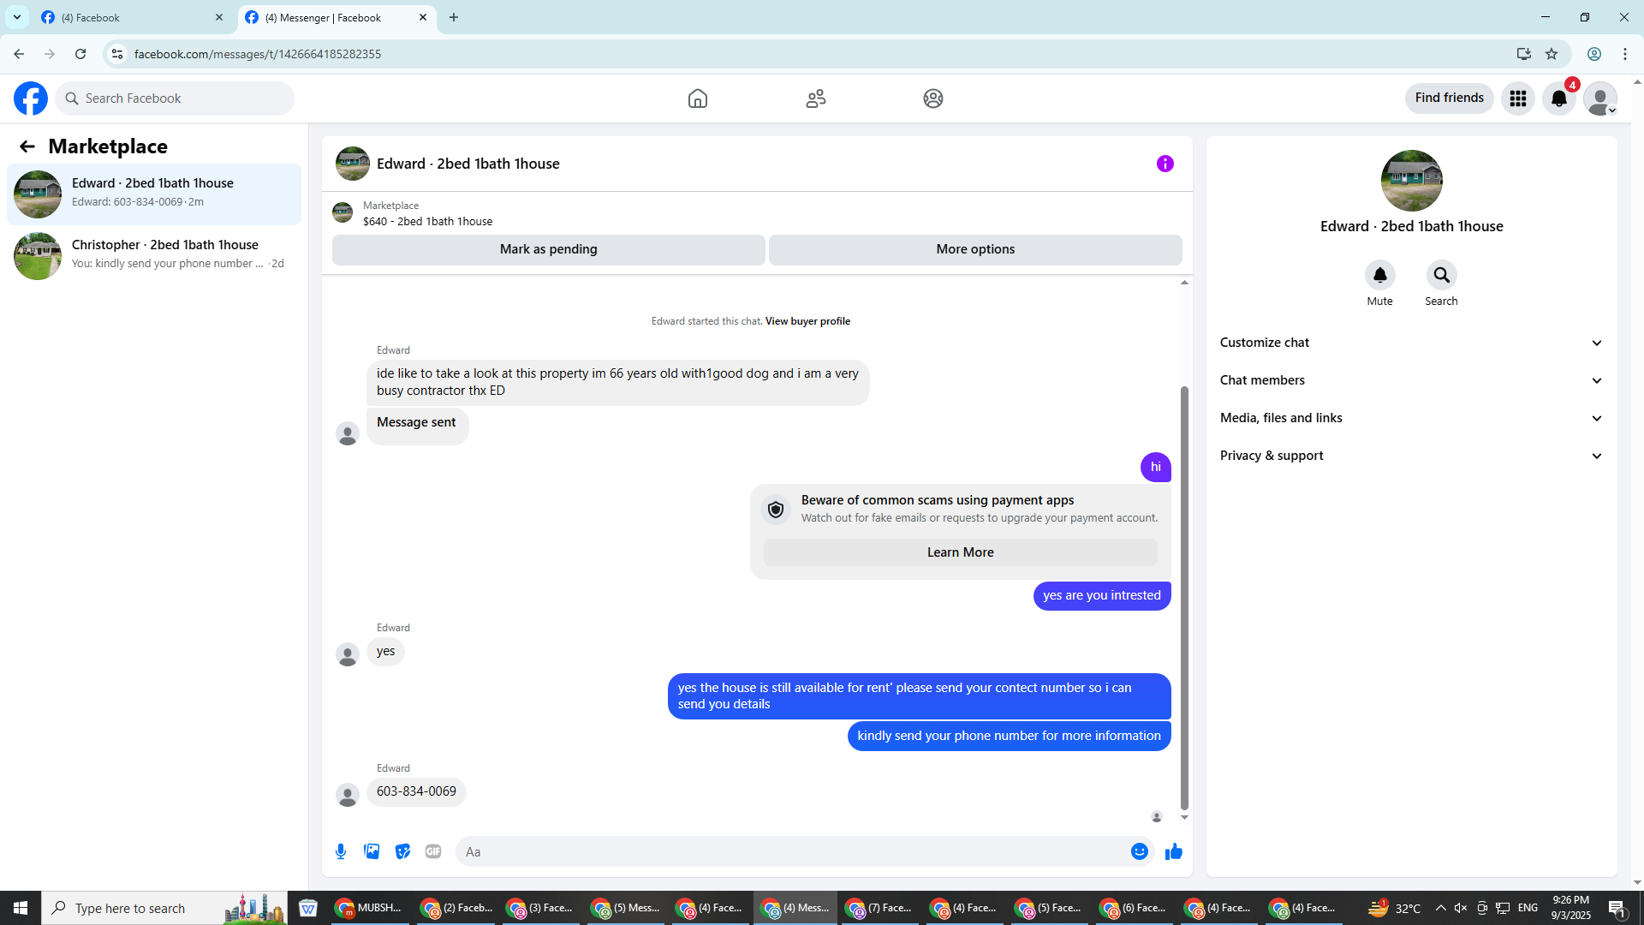1644x925 pixels.
Task: Open MUBSH... Chrome window in taskbar
Action: (370, 908)
